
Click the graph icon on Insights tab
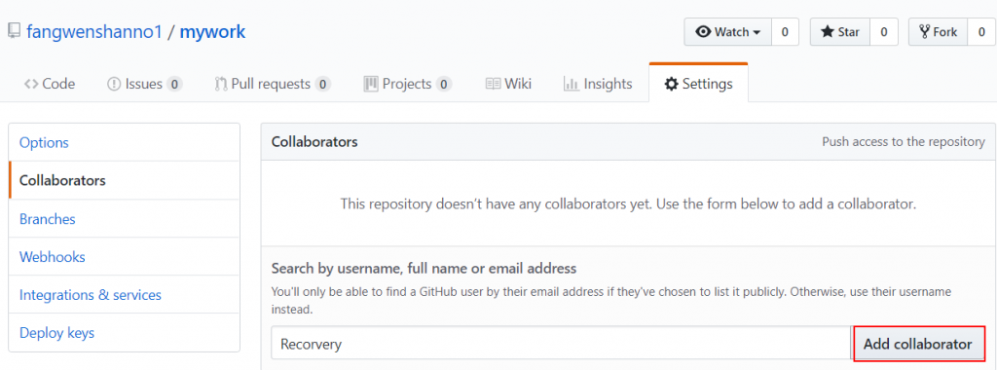point(571,84)
